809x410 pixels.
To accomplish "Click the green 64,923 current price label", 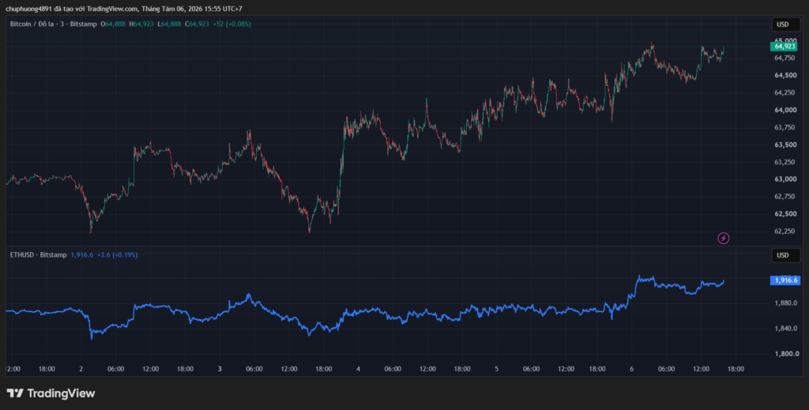I will [785, 47].
